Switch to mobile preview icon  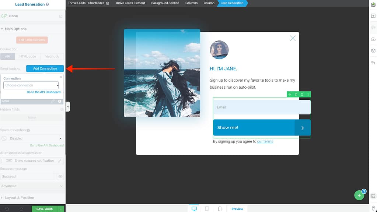220,209
